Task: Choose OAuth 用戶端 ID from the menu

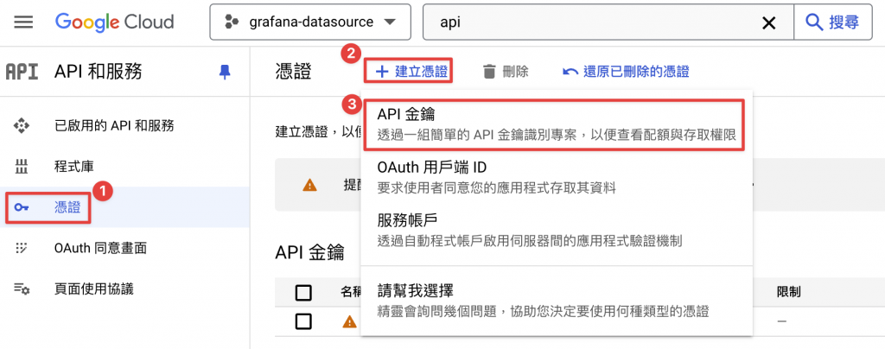Action: click(556, 177)
